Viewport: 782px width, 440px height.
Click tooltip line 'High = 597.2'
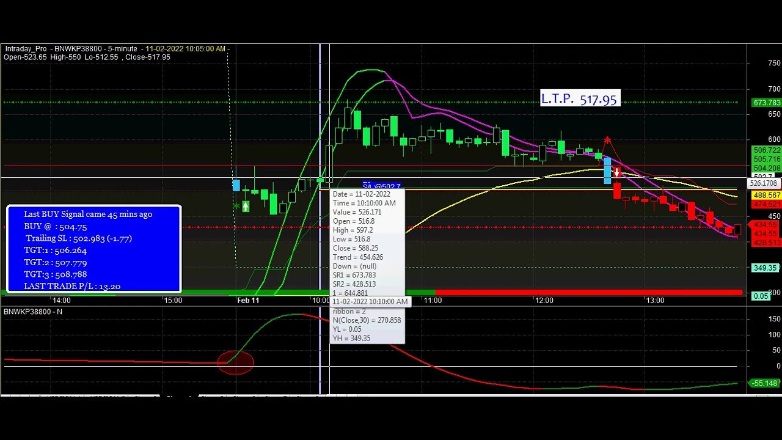tap(353, 230)
